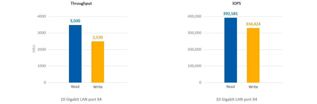Click the blue Read bar in Throughput chart
Viewport: 317px width, 104px height.
pos(75,54)
